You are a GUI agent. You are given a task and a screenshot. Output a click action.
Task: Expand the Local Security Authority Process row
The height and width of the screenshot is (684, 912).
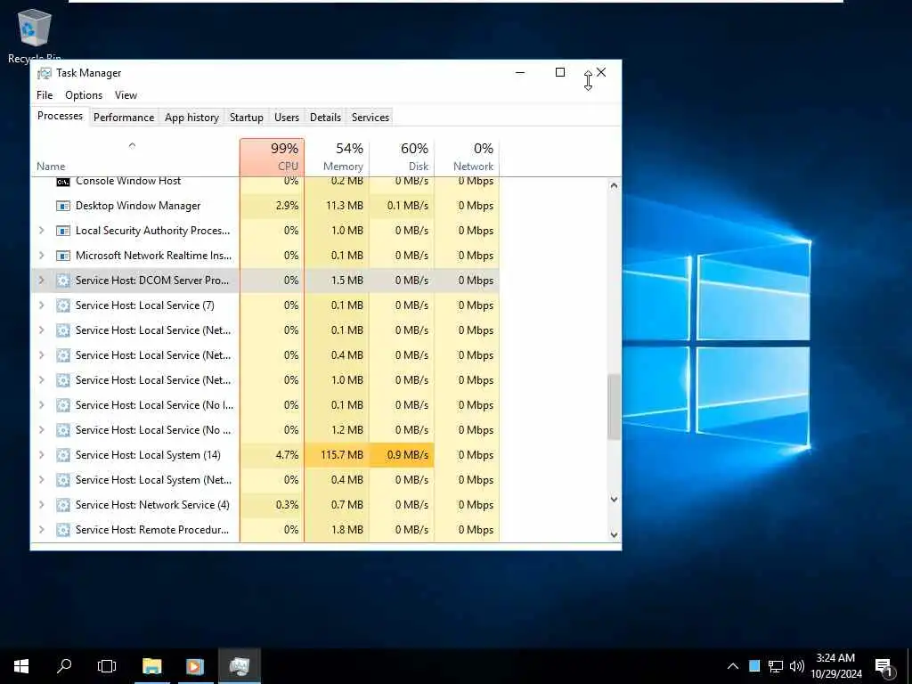[x=41, y=231]
